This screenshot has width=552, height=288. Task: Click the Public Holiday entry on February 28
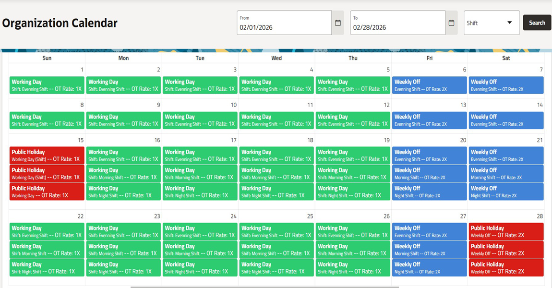[x=506, y=231]
